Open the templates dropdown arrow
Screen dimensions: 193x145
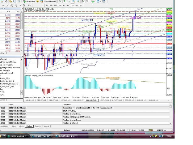(x=106, y=1)
